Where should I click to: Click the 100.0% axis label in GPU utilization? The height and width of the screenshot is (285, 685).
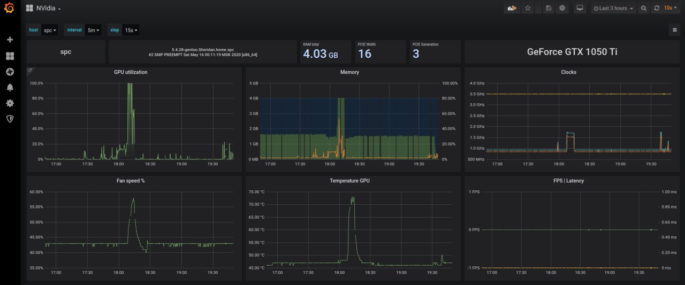tap(36, 83)
